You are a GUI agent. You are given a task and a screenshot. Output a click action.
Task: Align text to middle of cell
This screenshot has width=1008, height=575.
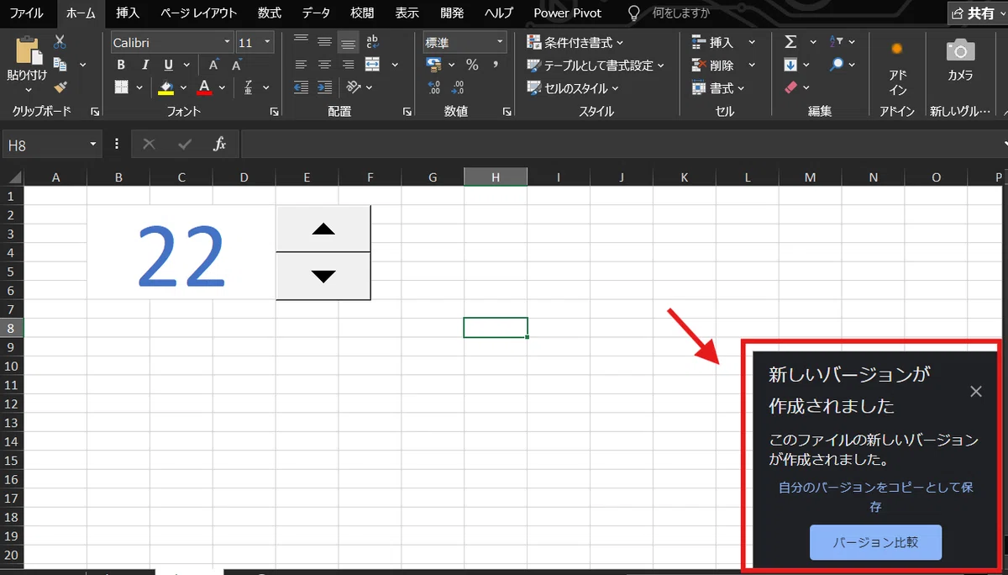pos(324,42)
